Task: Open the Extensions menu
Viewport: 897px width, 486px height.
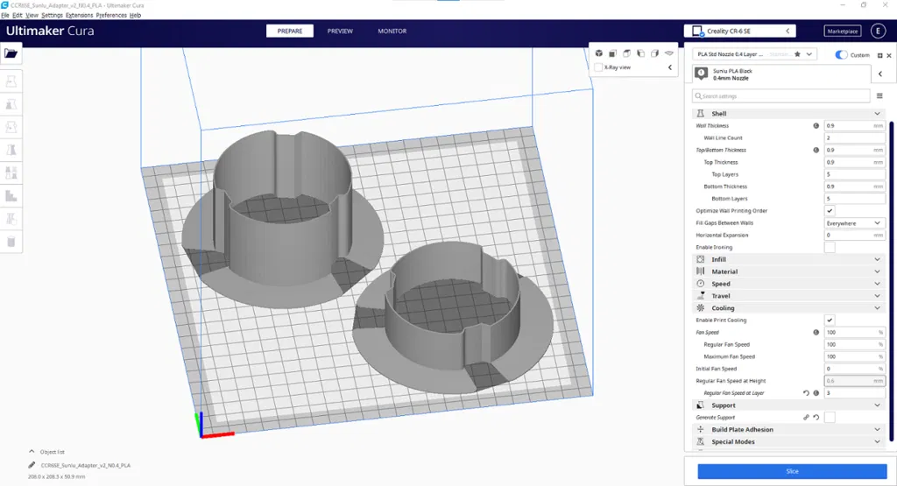Action: tap(79, 16)
